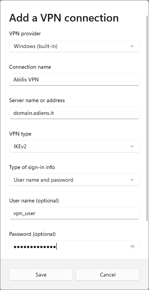Cancel adding the VPN connection

[108, 275]
